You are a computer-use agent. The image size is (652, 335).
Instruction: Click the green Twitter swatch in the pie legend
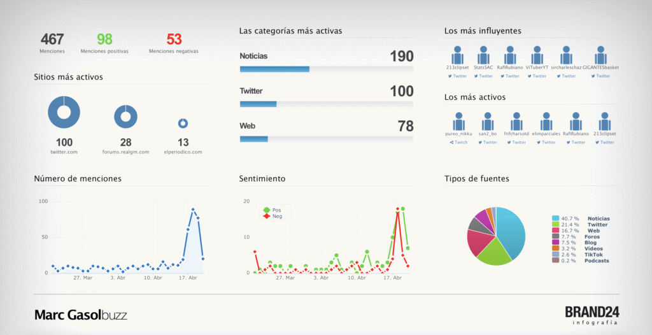555,225
